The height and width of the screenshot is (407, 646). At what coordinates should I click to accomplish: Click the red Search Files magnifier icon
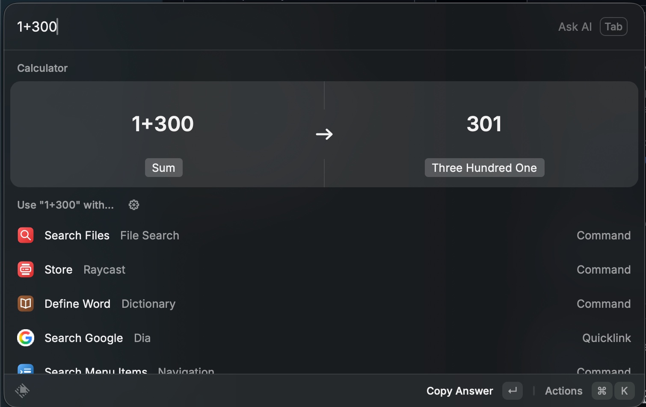[x=26, y=235]
